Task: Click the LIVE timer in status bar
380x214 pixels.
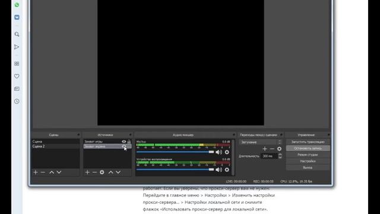Action: [236, 181]
